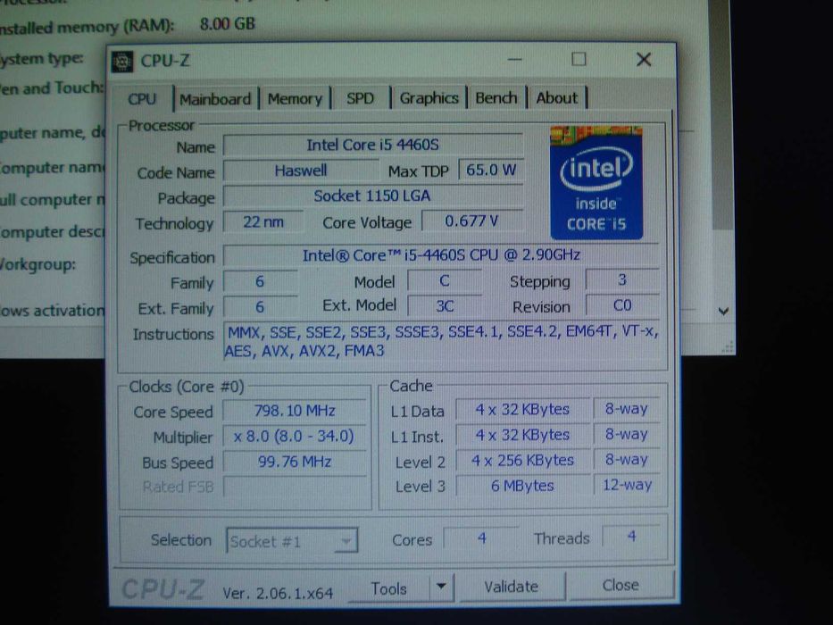Click the CPU-Z app icon in title bar
This screenshot has width=833, height=625.
(122, 62)
